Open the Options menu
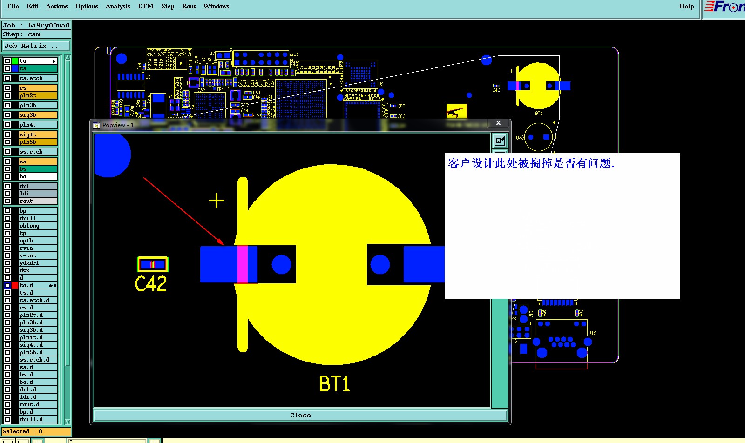Viewport: 745px width, 443px height. point(87,6)
